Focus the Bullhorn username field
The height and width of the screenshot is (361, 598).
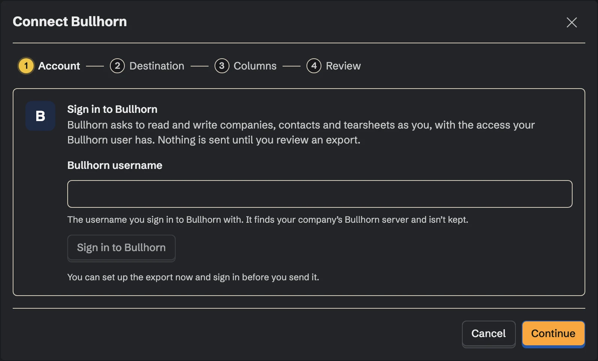(320, 194)
